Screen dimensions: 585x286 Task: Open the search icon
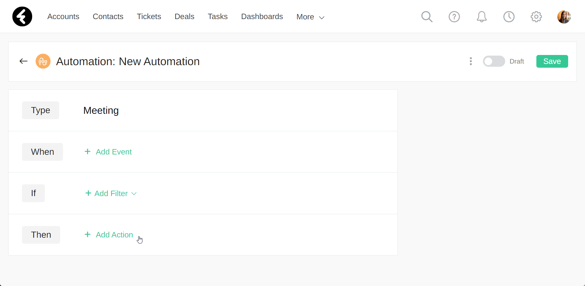click(x=427, y=17)
